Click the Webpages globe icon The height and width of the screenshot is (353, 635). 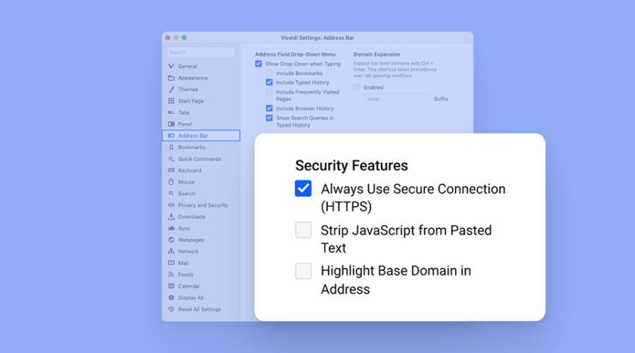coord(171,240)
